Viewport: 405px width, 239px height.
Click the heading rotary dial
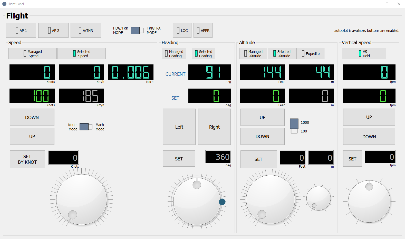[197, 201]
